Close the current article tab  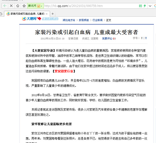[x=46, y=14]
